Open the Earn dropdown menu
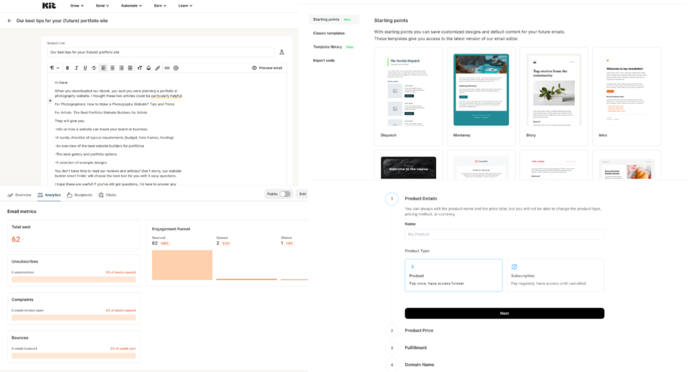The width and height of the screenshot is (688, 372). coord(160,5)
